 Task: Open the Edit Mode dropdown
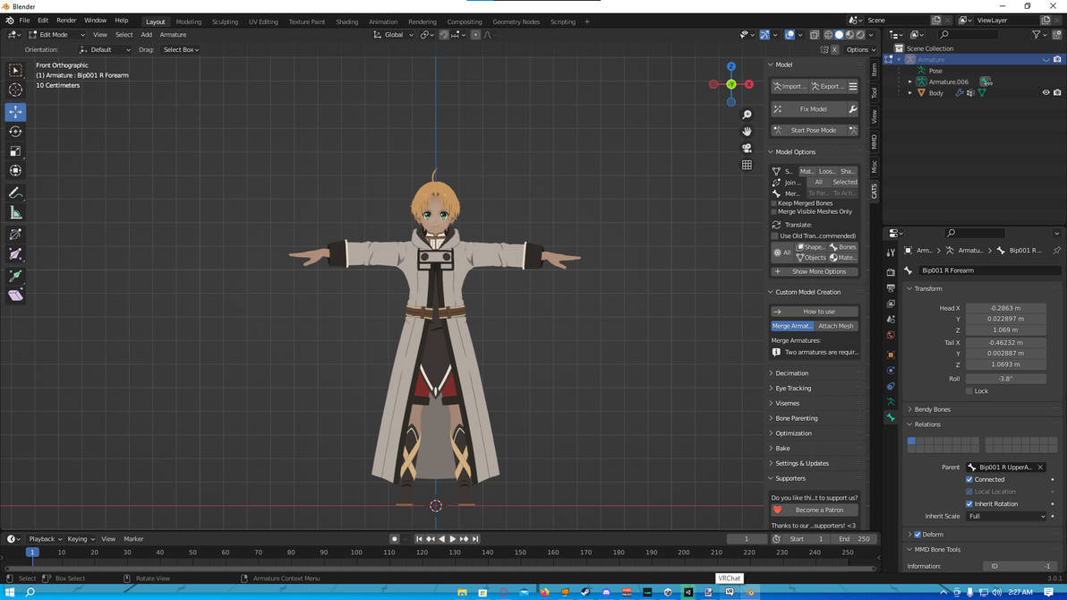55,35
